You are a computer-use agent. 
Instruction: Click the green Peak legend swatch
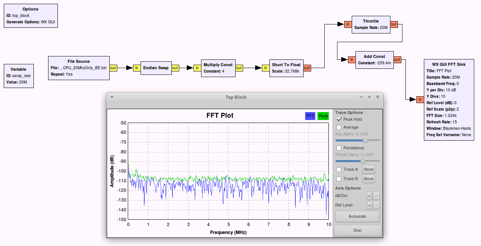323,116
